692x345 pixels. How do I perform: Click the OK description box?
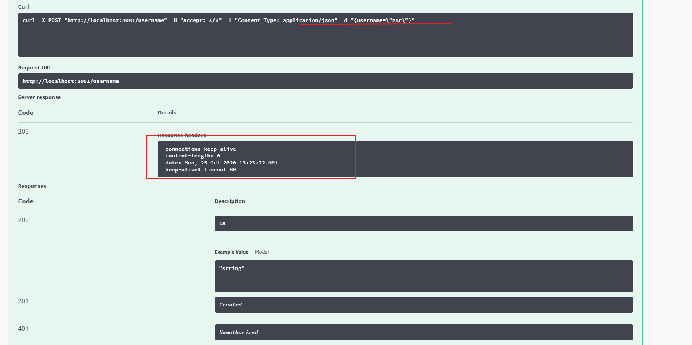coord(424,224)
